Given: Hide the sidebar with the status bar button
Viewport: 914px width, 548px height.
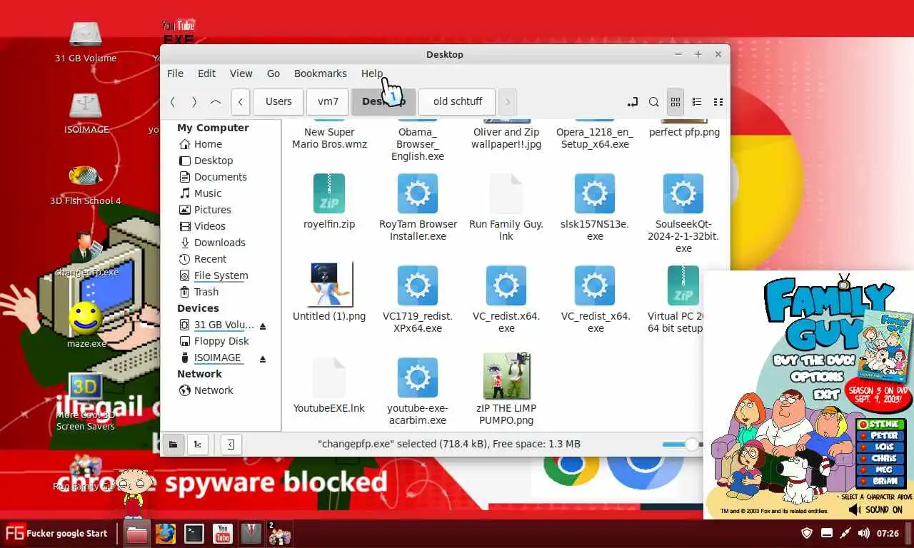Looking at the screenshot, I should [x=230, y=444].
